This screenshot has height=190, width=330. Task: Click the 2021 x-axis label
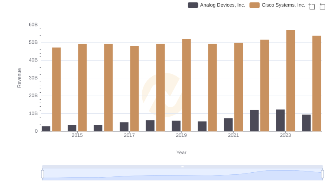tap(233, 135)
